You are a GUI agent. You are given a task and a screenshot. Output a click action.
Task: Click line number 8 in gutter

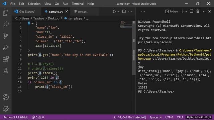pos(21,55)
